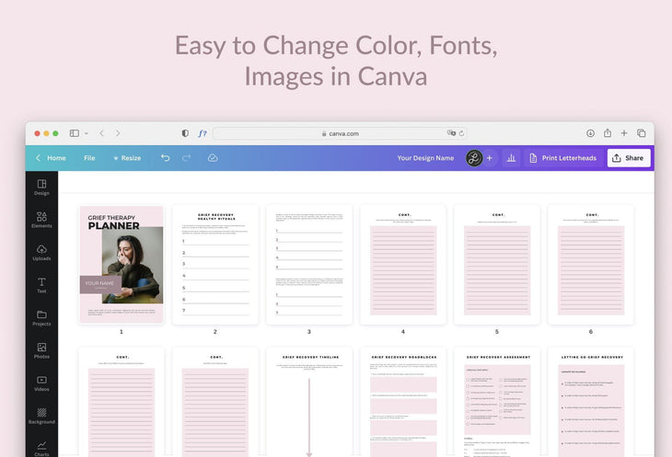Open the Elements panel
This screenshot has height=457, width=672.
click(41, 220)
